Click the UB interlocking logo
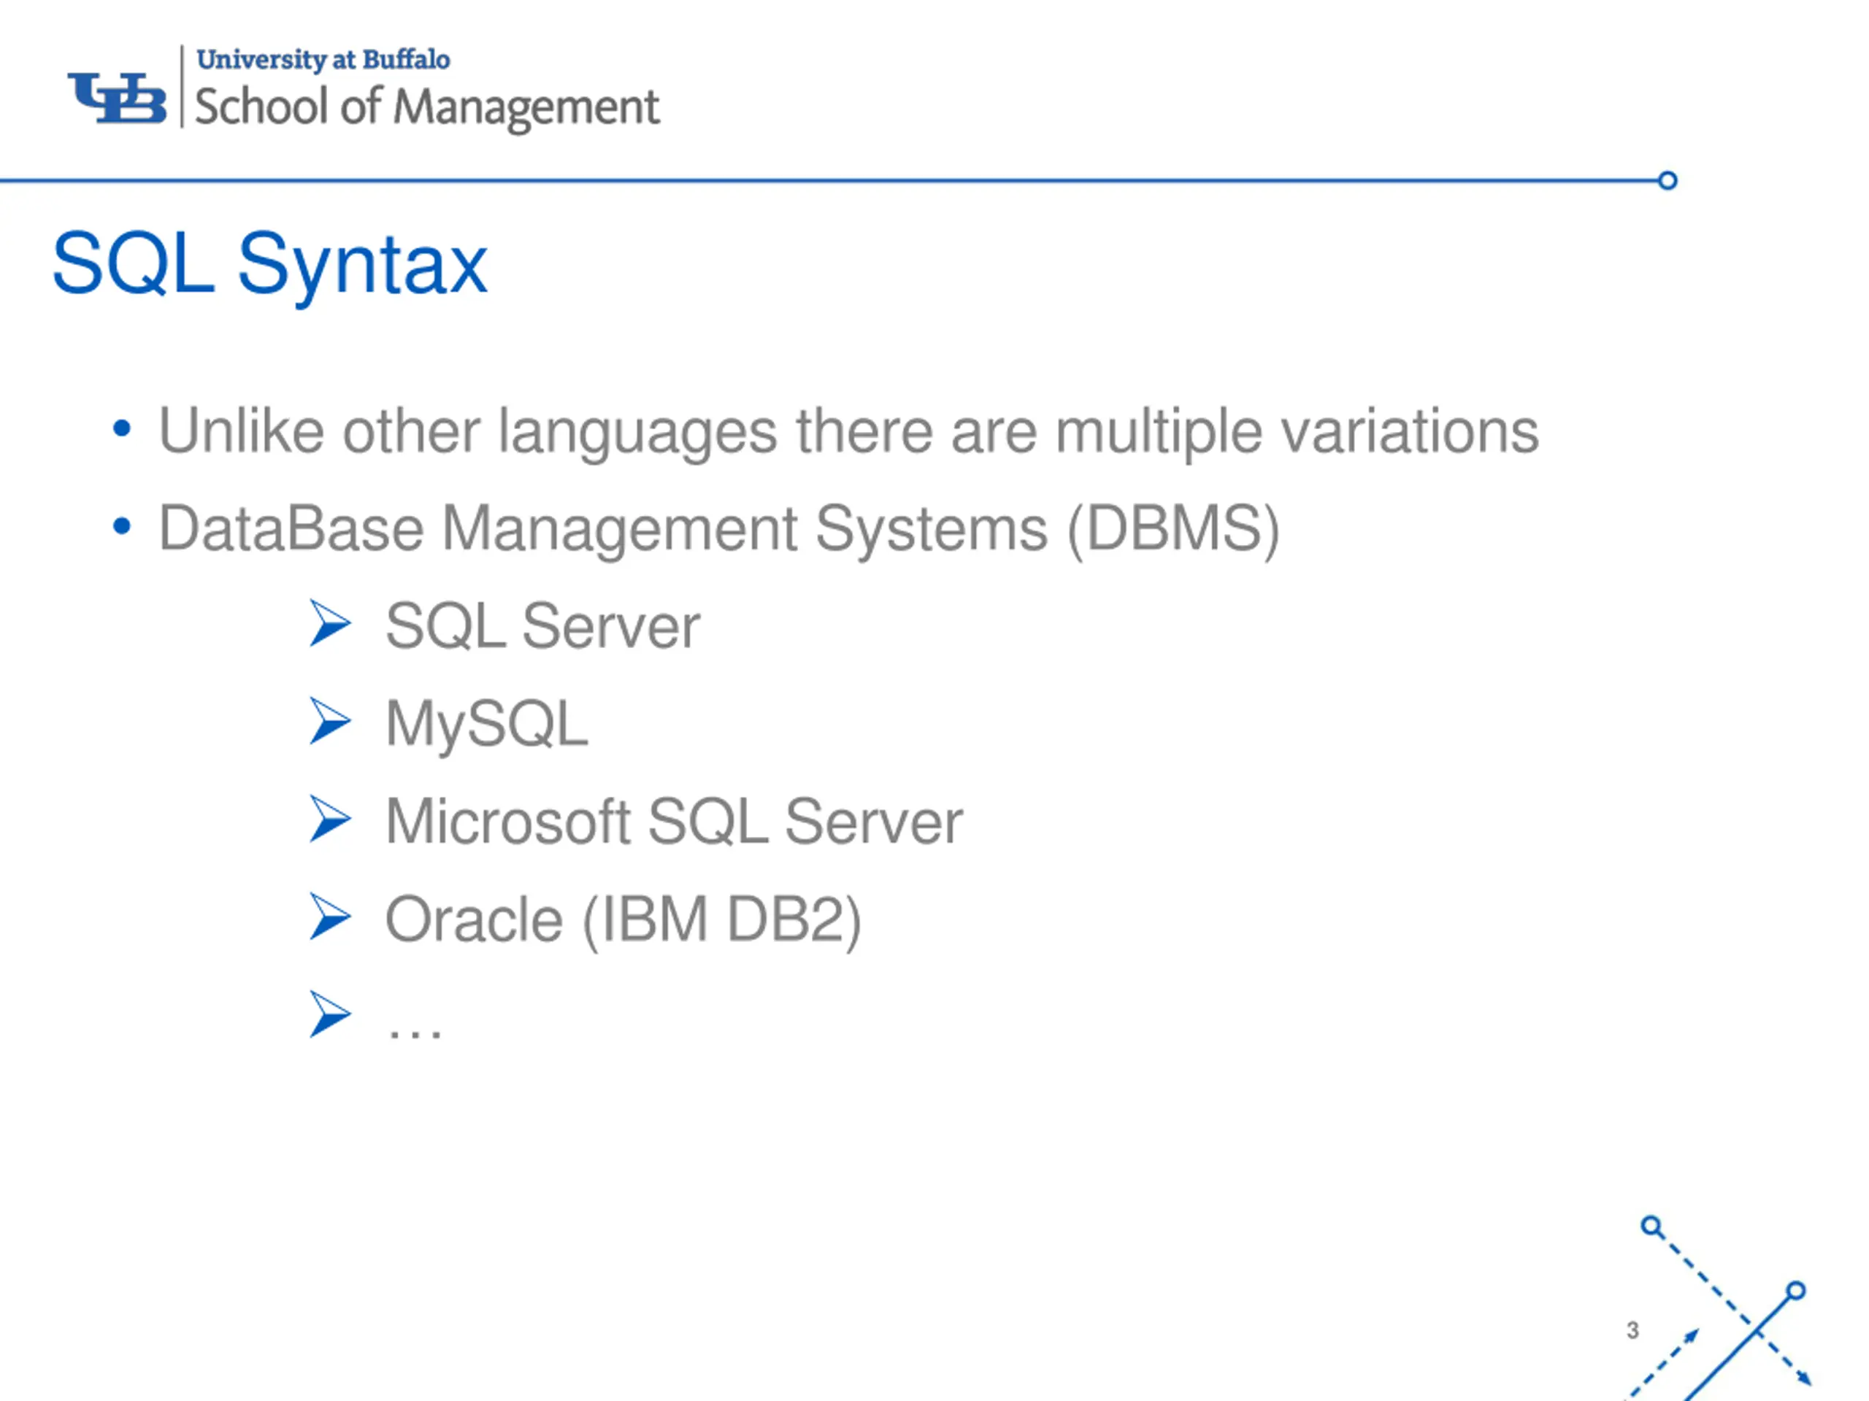Viewport: 1869px width, 1401px height. coord(118,98)
